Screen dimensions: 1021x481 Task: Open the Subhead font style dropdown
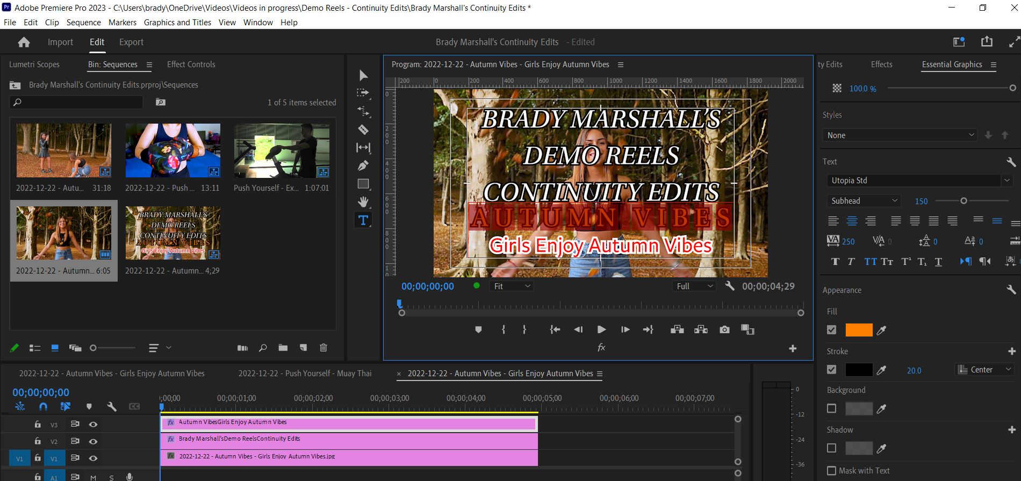[864, 201]
